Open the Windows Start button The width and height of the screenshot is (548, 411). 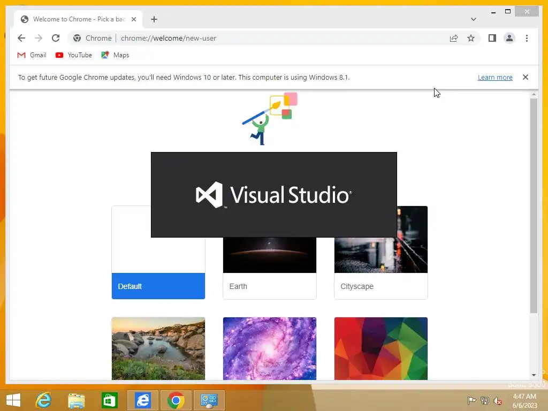click(x=13, y=400)
